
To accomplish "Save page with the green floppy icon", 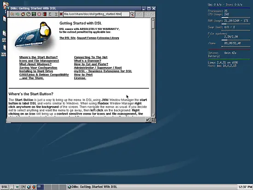I will coord(34,14).
